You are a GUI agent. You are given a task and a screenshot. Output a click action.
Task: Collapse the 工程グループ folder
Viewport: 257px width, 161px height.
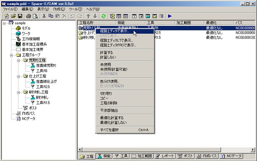point(11,55)
